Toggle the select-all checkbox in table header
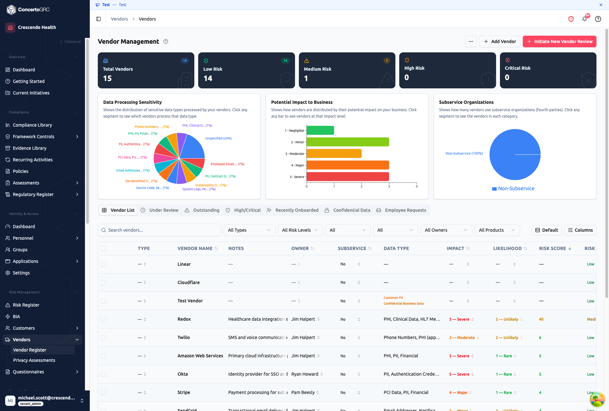This screenshot has height=411, width=609. (x=103, y=248)
